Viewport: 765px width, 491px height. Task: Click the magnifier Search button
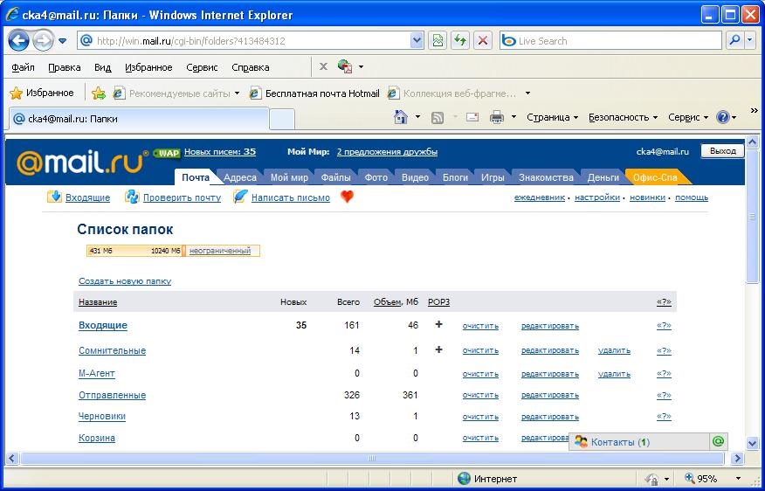click(734, 41)
